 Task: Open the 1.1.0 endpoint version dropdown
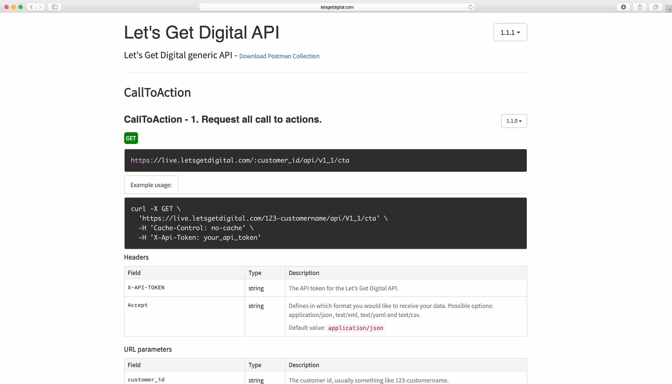(x=514, y=121)
